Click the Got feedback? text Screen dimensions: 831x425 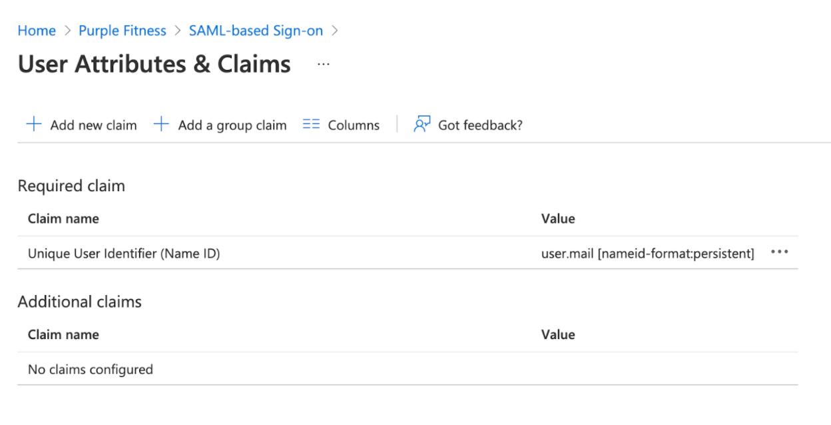tap(480, 125)
